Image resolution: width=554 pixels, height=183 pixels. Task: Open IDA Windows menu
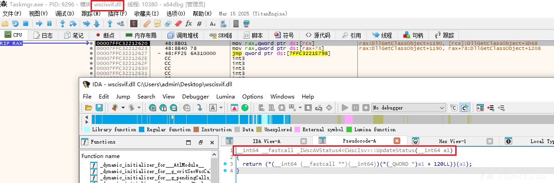coord(282,96)
